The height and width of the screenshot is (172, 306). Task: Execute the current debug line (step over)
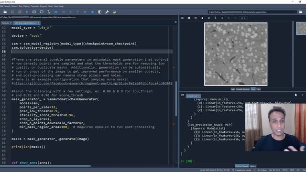tap(63, 12)
